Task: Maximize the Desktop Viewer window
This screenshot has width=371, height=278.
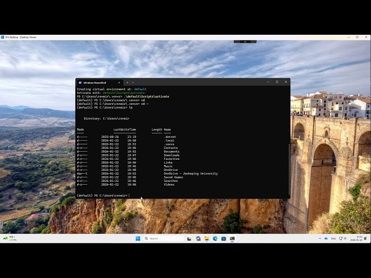Action: [x=357, y=37]
